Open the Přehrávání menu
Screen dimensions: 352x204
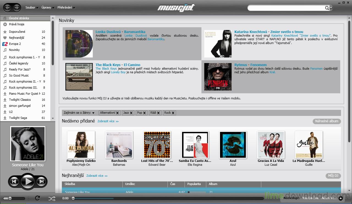point(66,8)
